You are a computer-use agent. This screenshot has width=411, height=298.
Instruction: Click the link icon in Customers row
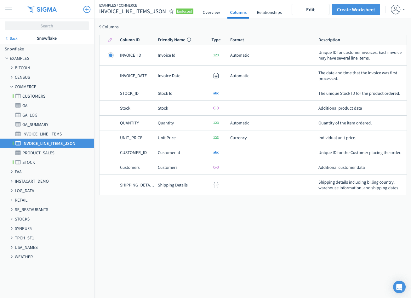(216, 167)
